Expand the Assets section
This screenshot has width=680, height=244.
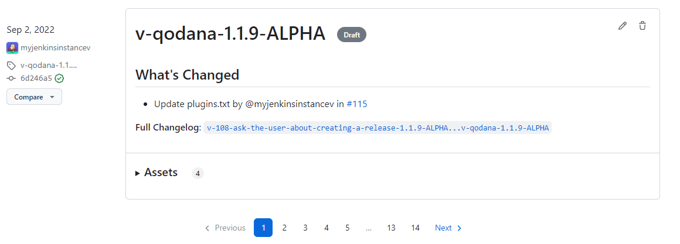tap(157, 173)
